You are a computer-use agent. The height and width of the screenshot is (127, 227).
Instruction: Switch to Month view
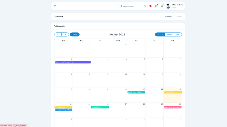(160, 34)
